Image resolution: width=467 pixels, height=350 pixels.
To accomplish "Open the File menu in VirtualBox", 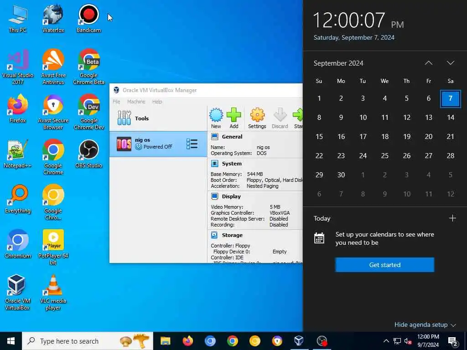I will tap(116, 102).
